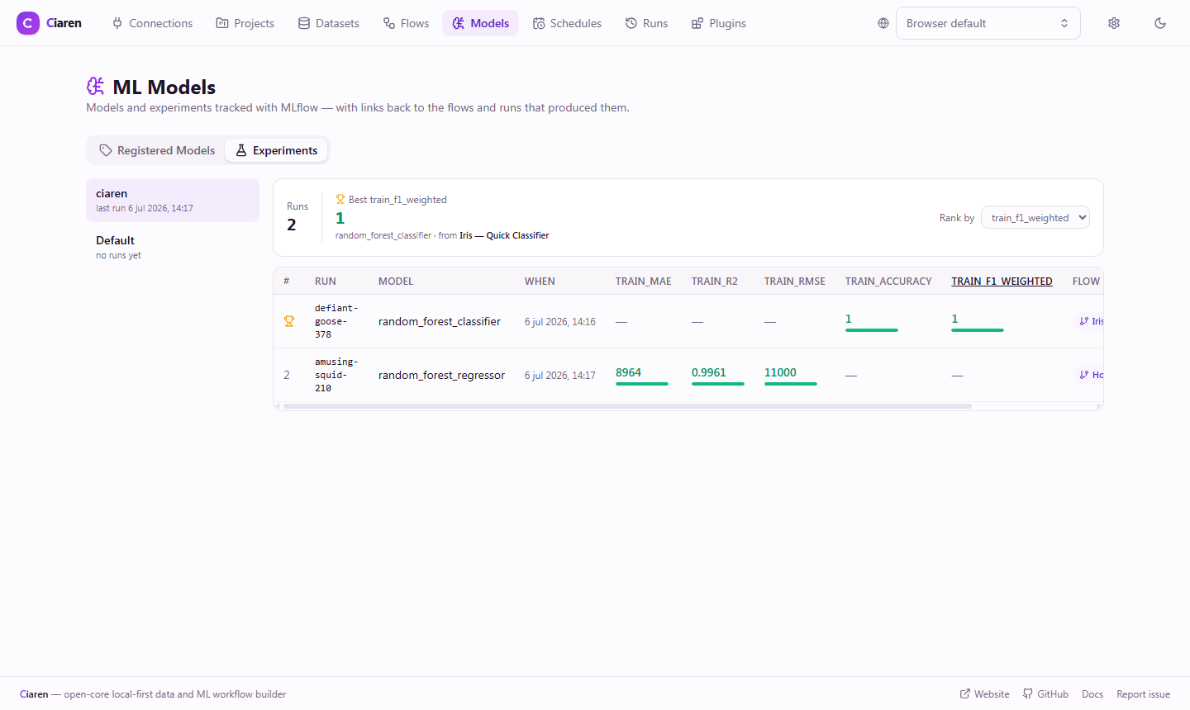Open Website footer link
The width and height of the screenshot is (1190, 710).
tap(985, 694)
